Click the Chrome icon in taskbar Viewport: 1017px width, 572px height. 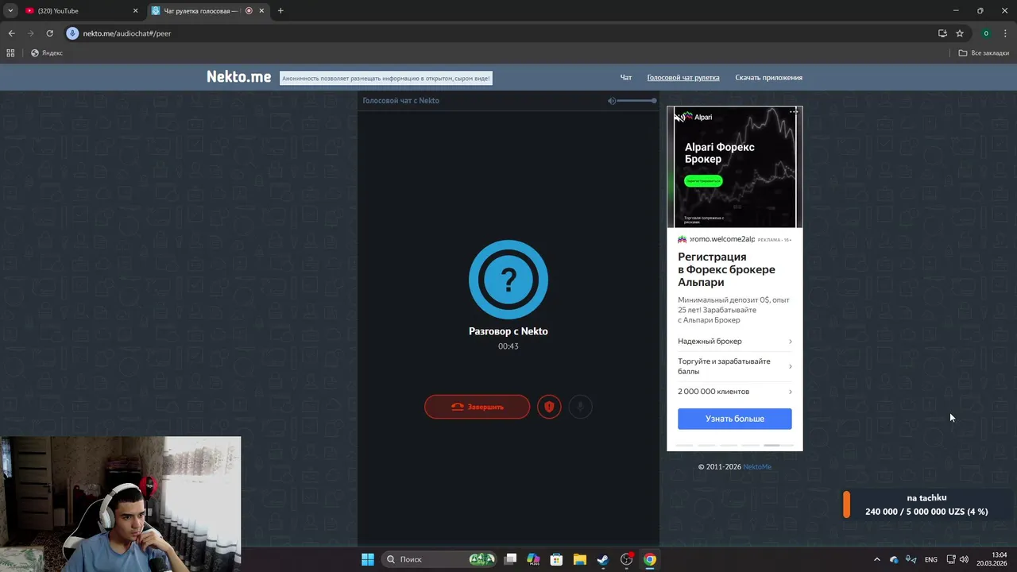pos(650,559)
